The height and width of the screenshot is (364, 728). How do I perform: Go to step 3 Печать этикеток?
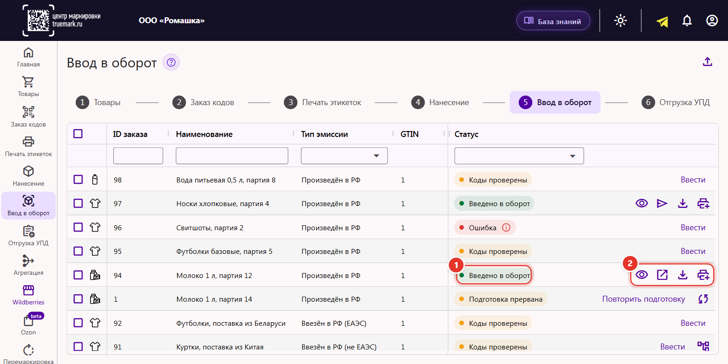point(323,102)
